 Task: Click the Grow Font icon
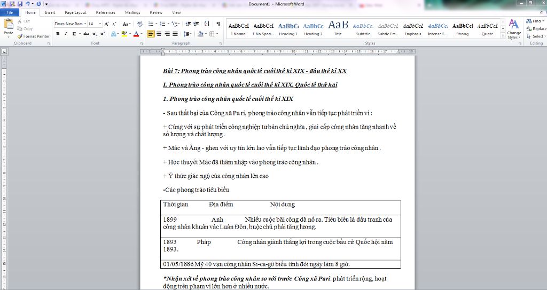coord(106,24)
